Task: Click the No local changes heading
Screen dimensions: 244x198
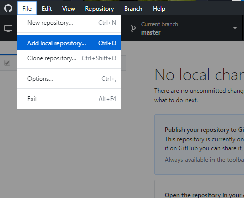Action: click(x=199, y=75)
